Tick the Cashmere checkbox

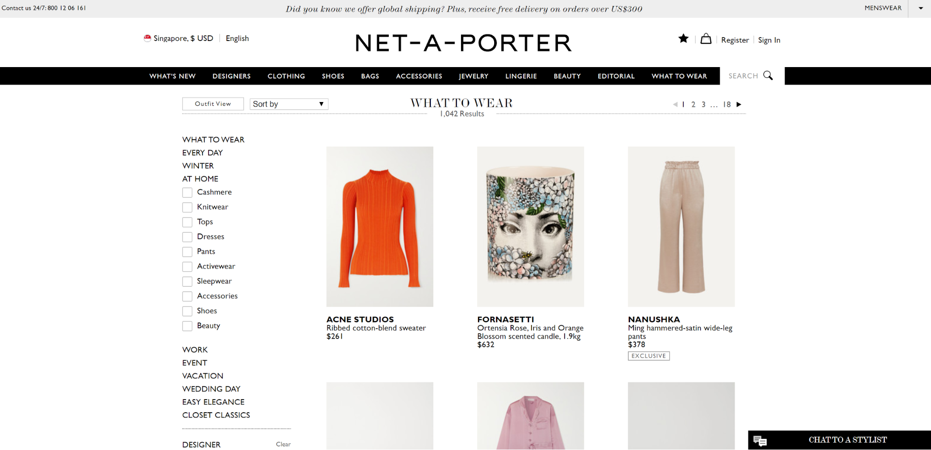tap(187, 192)
